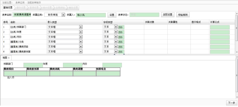Click the cell under 预算结余 in preview
238x107 pixels.
[x=108, y=73]
